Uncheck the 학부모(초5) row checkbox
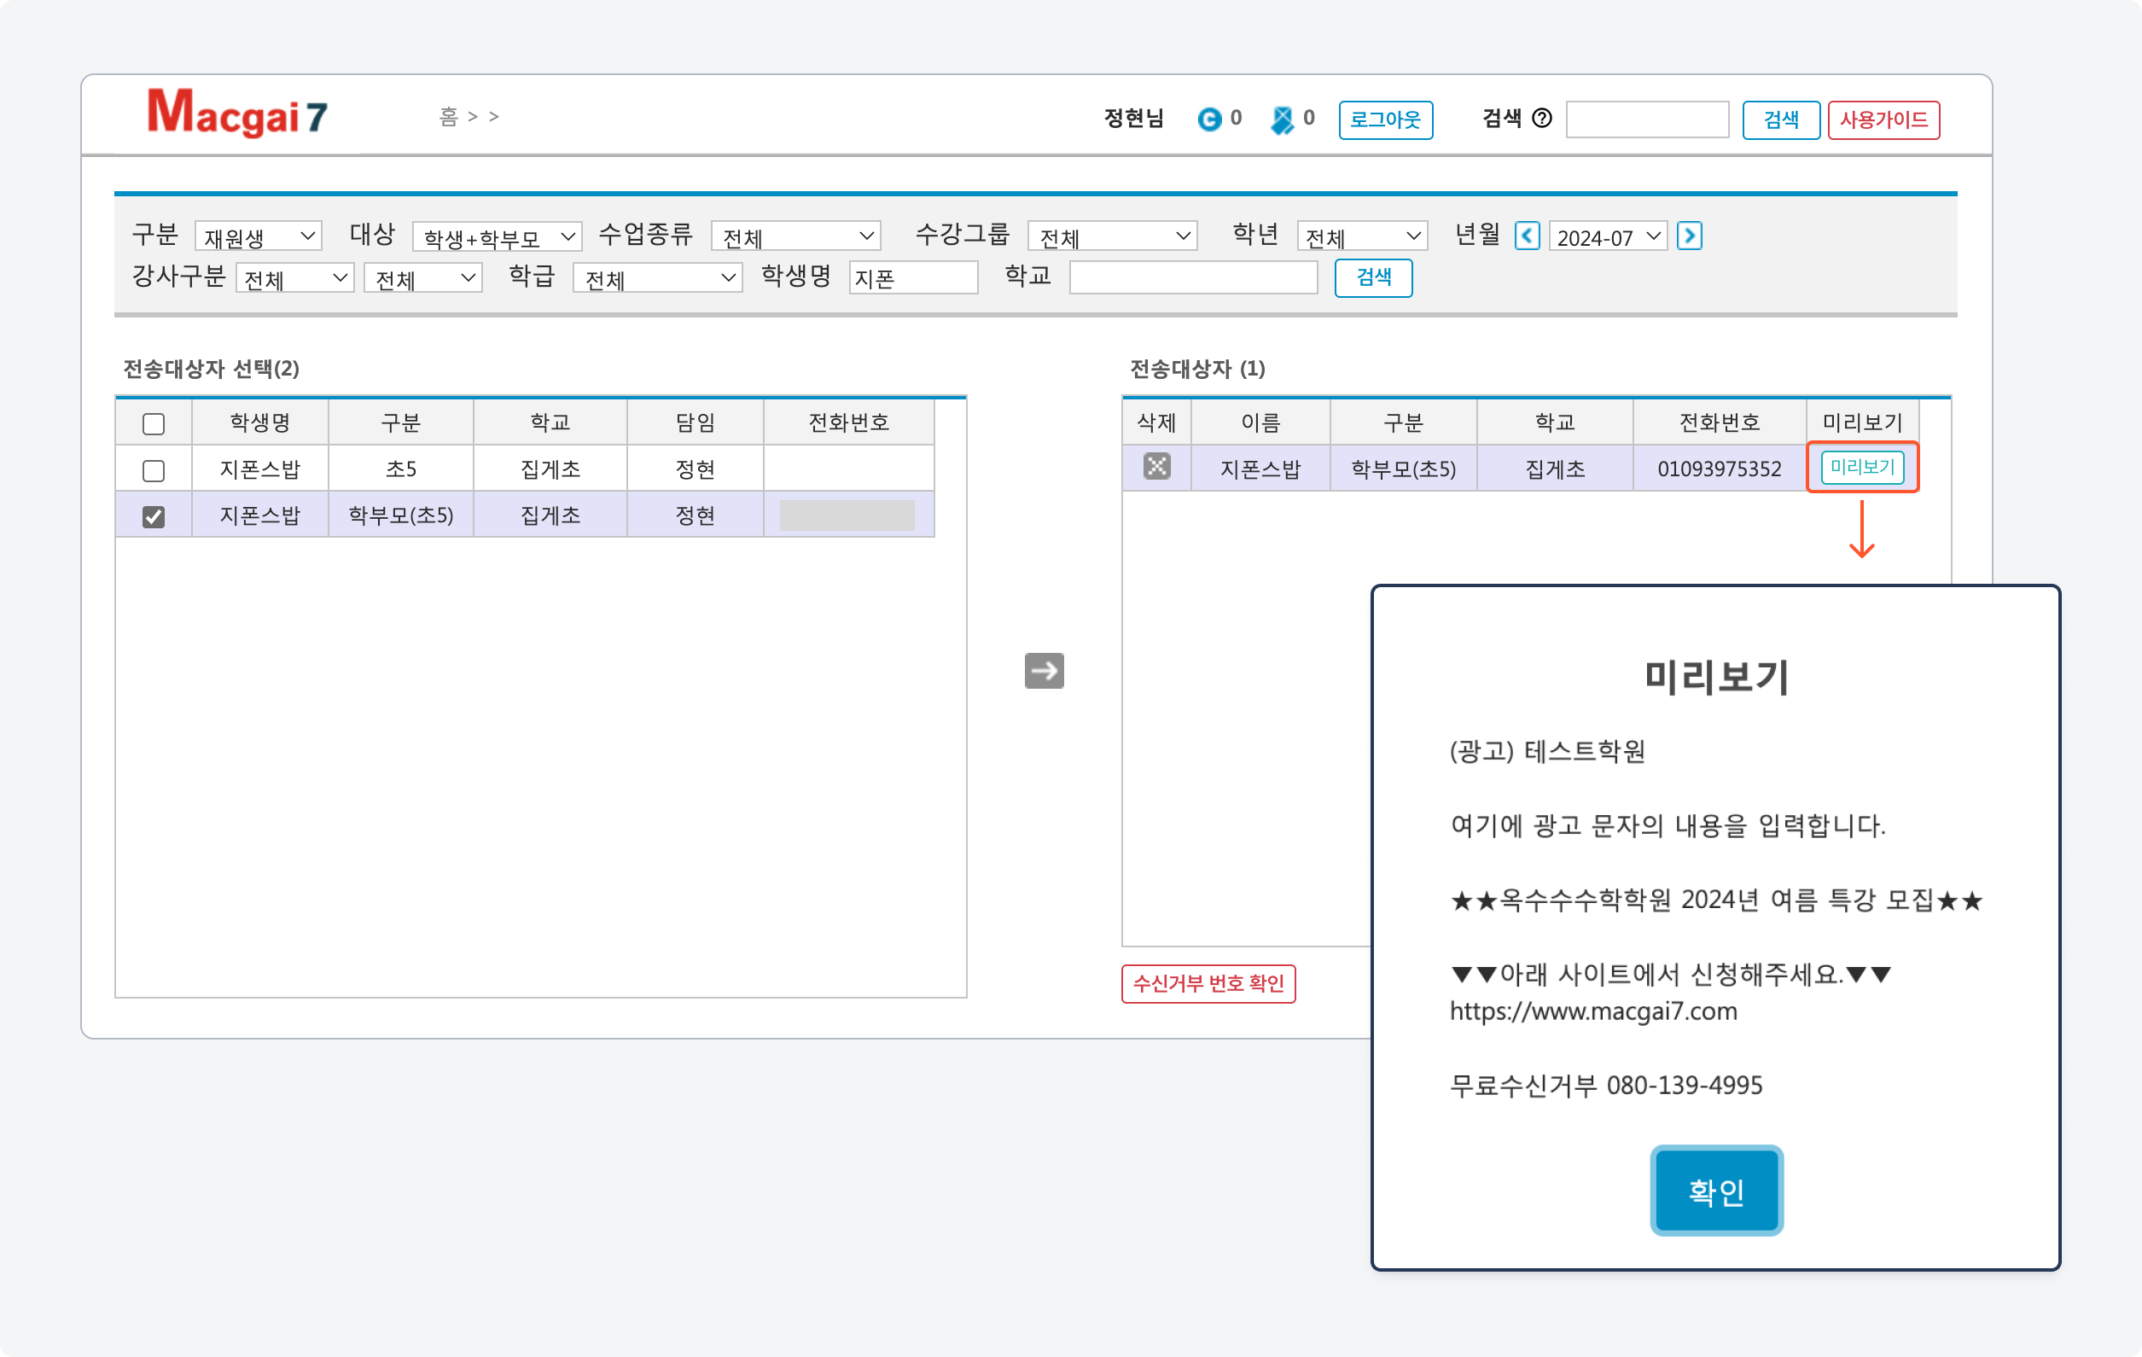The width and height of the screenshot is (2142, 1357). coord(153,516)
